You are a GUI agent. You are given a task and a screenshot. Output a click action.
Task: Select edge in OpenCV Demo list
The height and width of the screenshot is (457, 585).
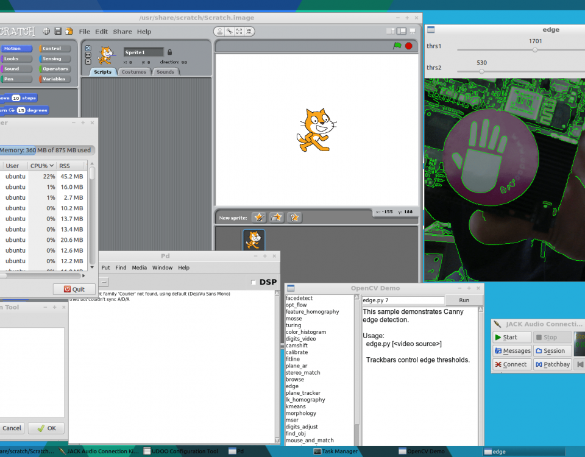(x=292, y=386)
